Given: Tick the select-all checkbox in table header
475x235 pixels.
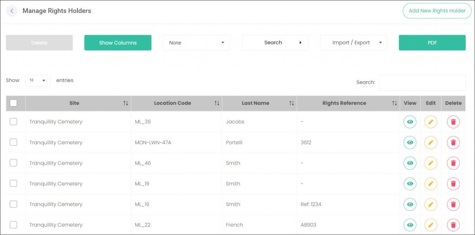Looking at the screenshot, I should point(13,103).
